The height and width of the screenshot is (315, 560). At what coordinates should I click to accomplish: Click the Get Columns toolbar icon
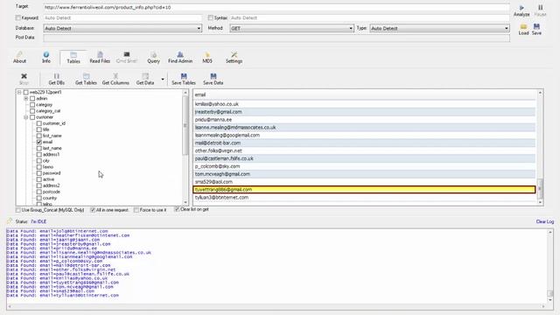click(115, 76)
